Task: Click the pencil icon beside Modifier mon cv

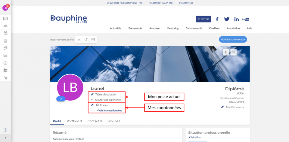Action: [x=222, y=107]
